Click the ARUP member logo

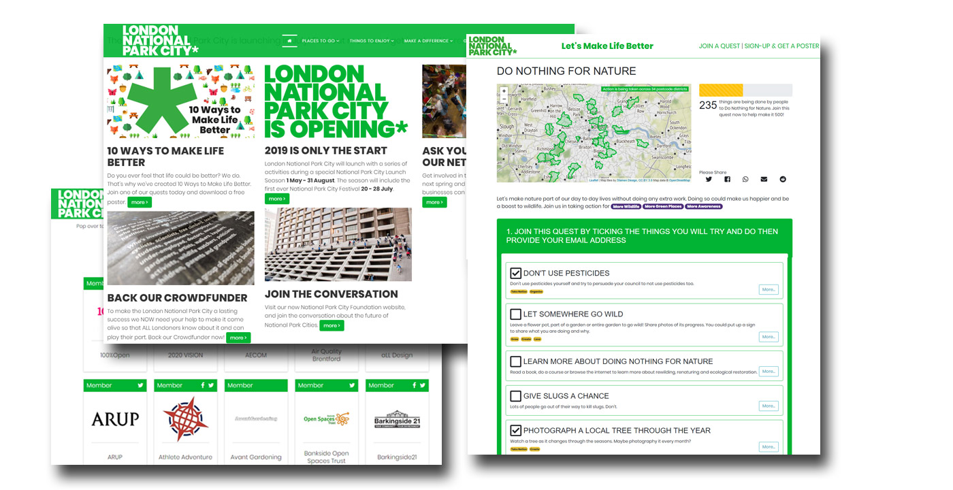point(115,419)
